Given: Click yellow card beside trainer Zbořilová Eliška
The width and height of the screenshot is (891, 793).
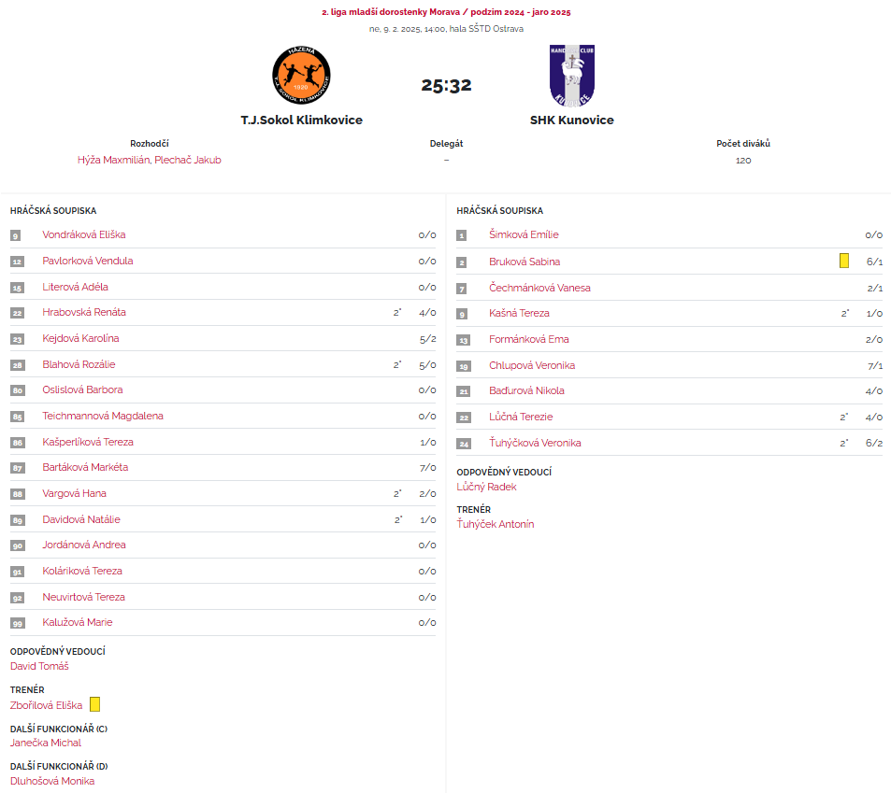Looking at the screenshot, I should point(94,705).
